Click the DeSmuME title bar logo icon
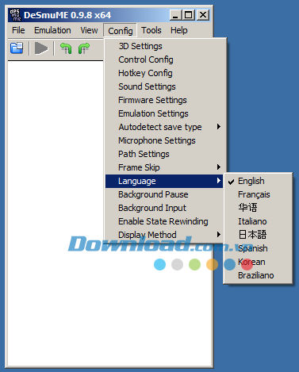Viewport: 299px width, 372px height. [x=14, y=15]
